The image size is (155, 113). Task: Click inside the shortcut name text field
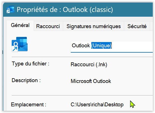click(x=112, y=46)
